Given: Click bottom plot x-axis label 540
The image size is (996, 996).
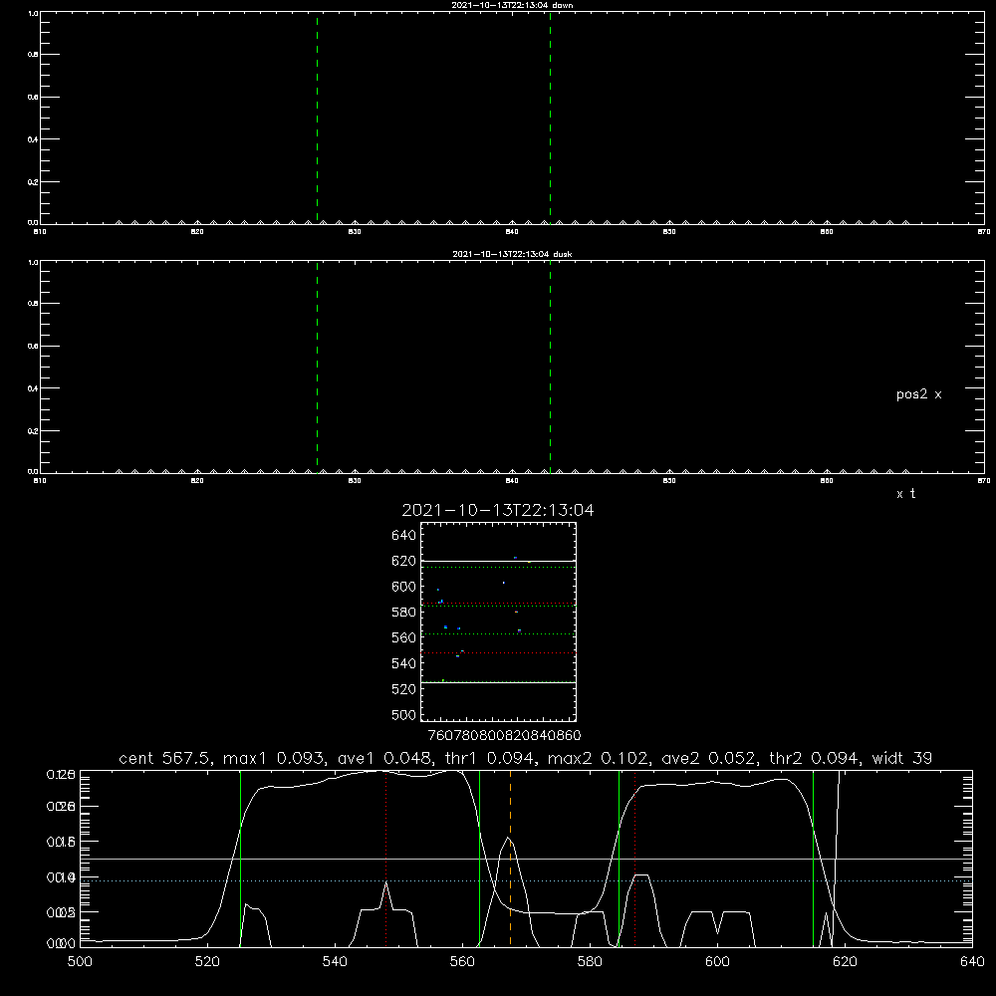Looking at the screenshot, I should coord(335,962).
